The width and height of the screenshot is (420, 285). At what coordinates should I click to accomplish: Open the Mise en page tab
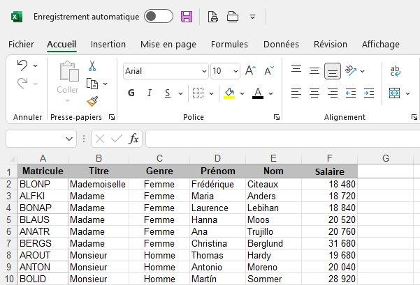(168, 44)
